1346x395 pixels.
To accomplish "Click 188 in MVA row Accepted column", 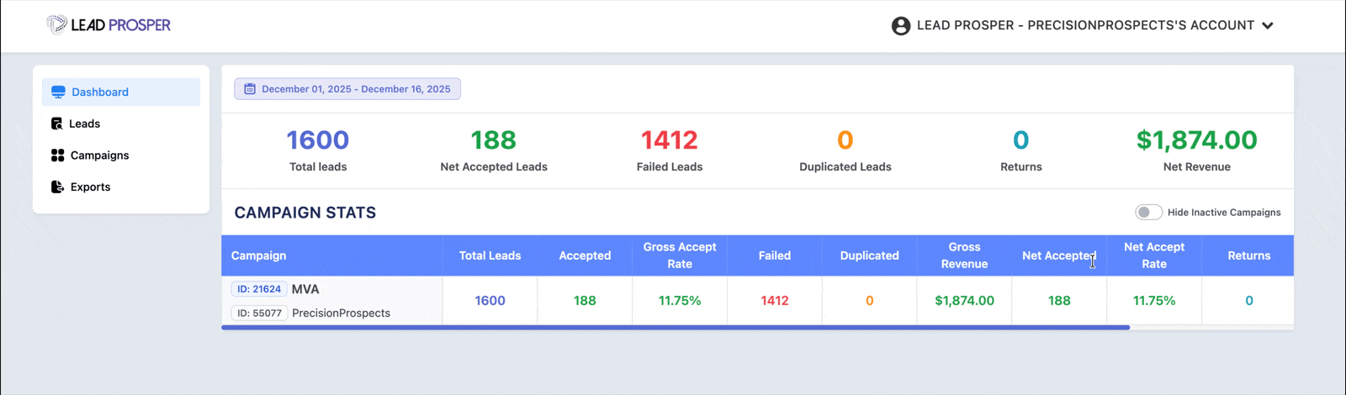I will 585,301.
